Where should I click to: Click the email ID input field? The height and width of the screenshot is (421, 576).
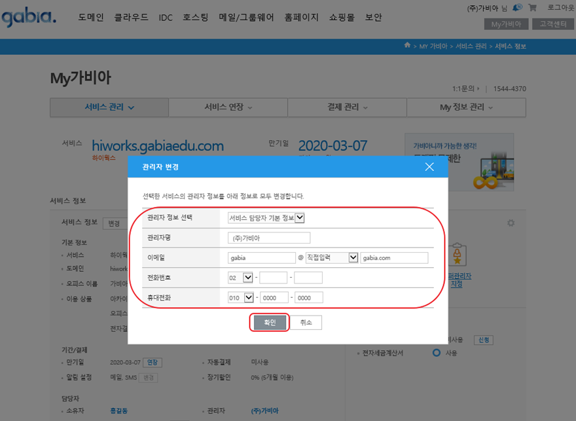[x=262, y=258]
